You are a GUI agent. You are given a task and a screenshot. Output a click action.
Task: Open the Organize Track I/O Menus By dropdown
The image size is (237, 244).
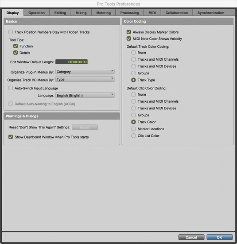[85, 79]
